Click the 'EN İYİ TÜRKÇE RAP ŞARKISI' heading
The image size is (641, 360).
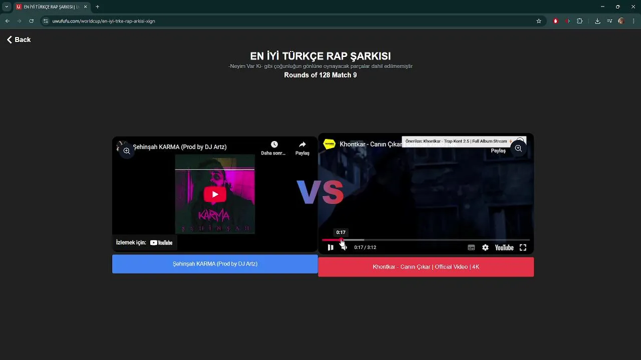click(320, 56)
